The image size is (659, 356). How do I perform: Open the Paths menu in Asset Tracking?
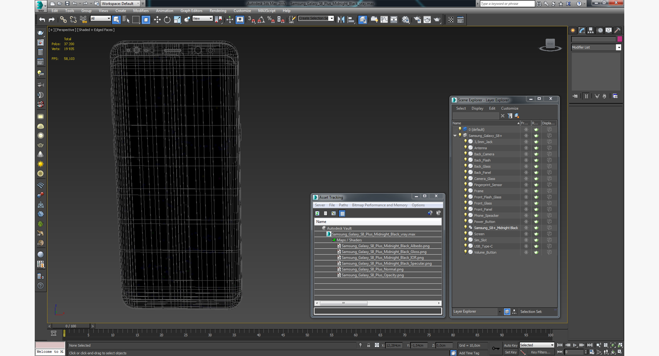click(343, 205)
